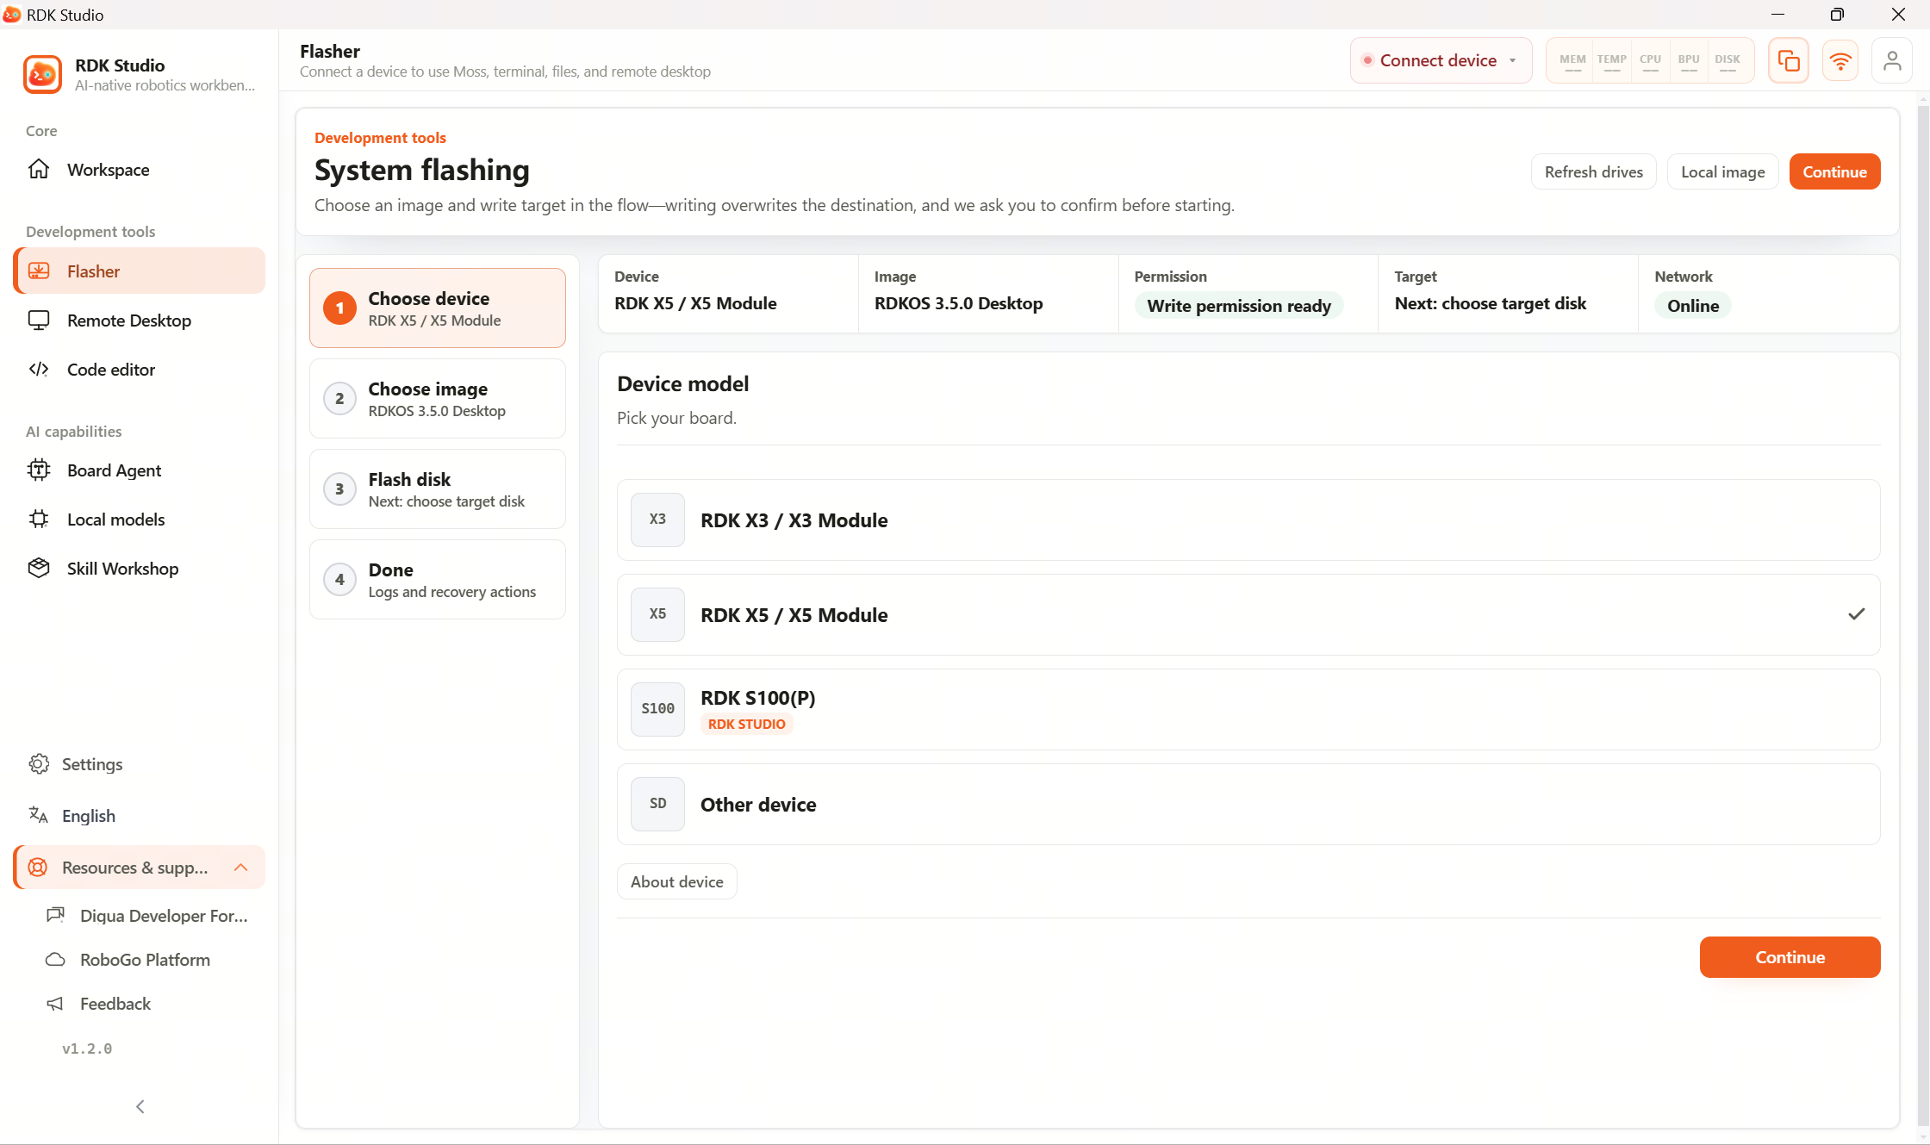Click the Local image button
1930x1145 pixels.
(1722, 171)
